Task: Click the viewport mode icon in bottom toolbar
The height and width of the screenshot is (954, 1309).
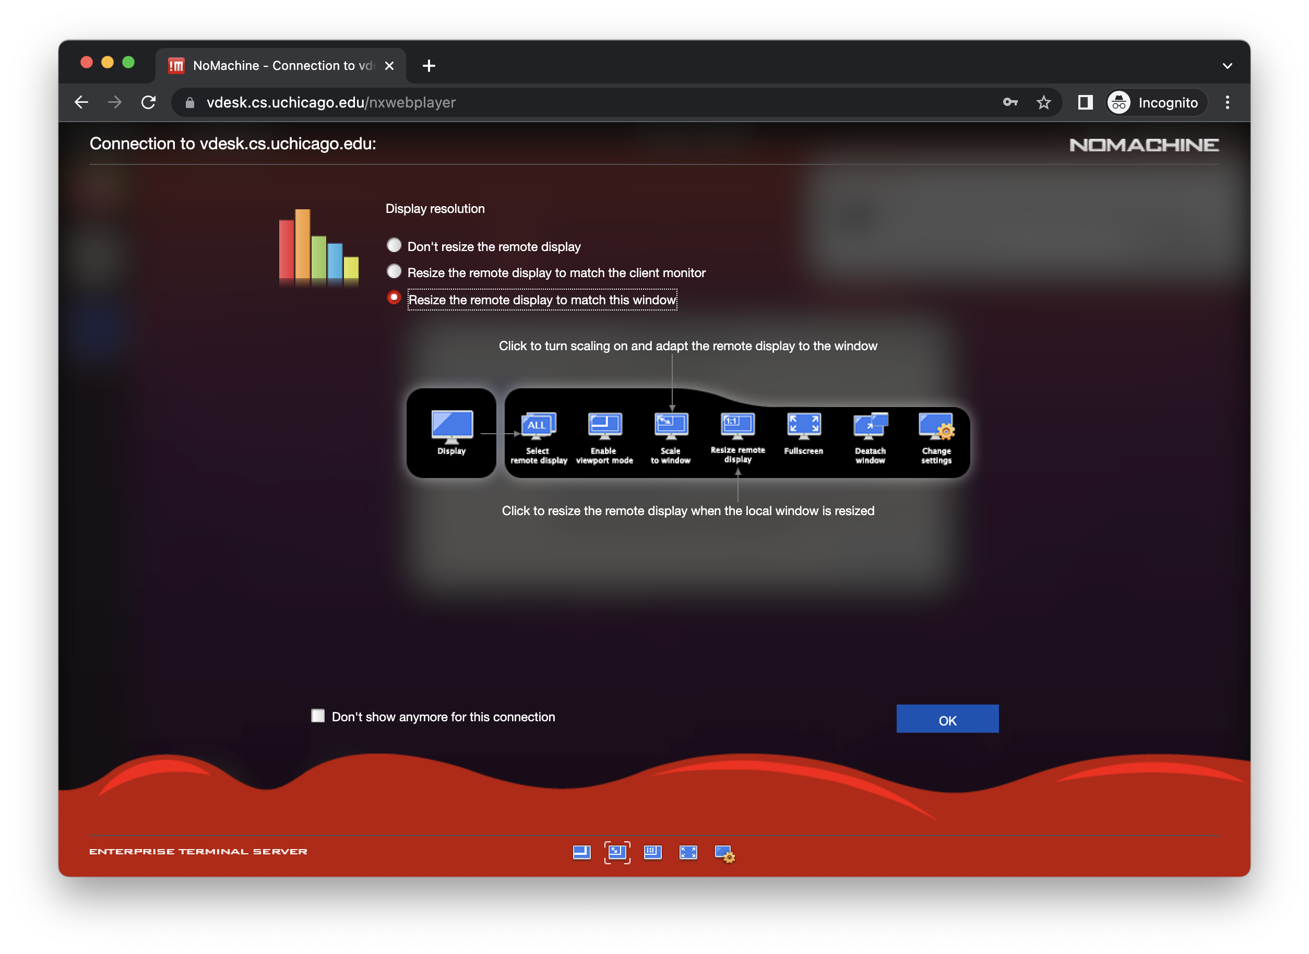Action: point(581,852)
